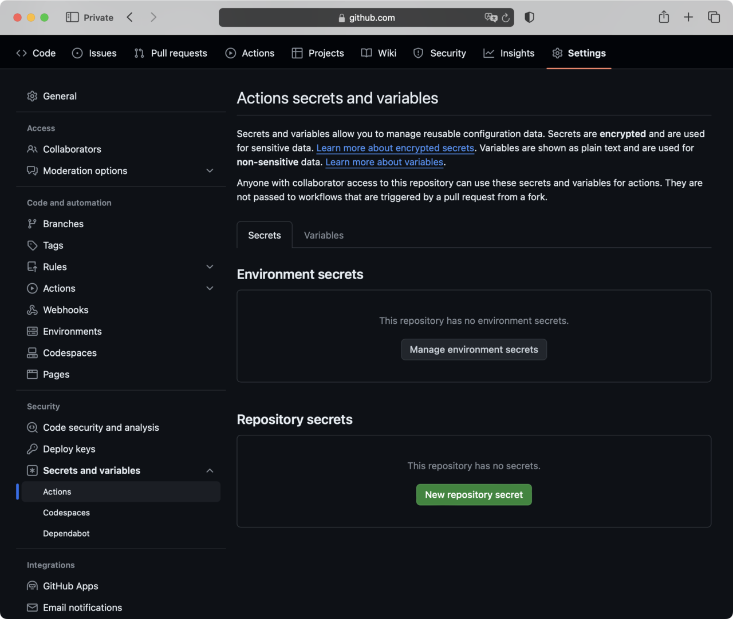Viewport: 733px width, 619px height.
Task: Select Dependabot under Secrets and variables
Action: click(x=66, y=533)
